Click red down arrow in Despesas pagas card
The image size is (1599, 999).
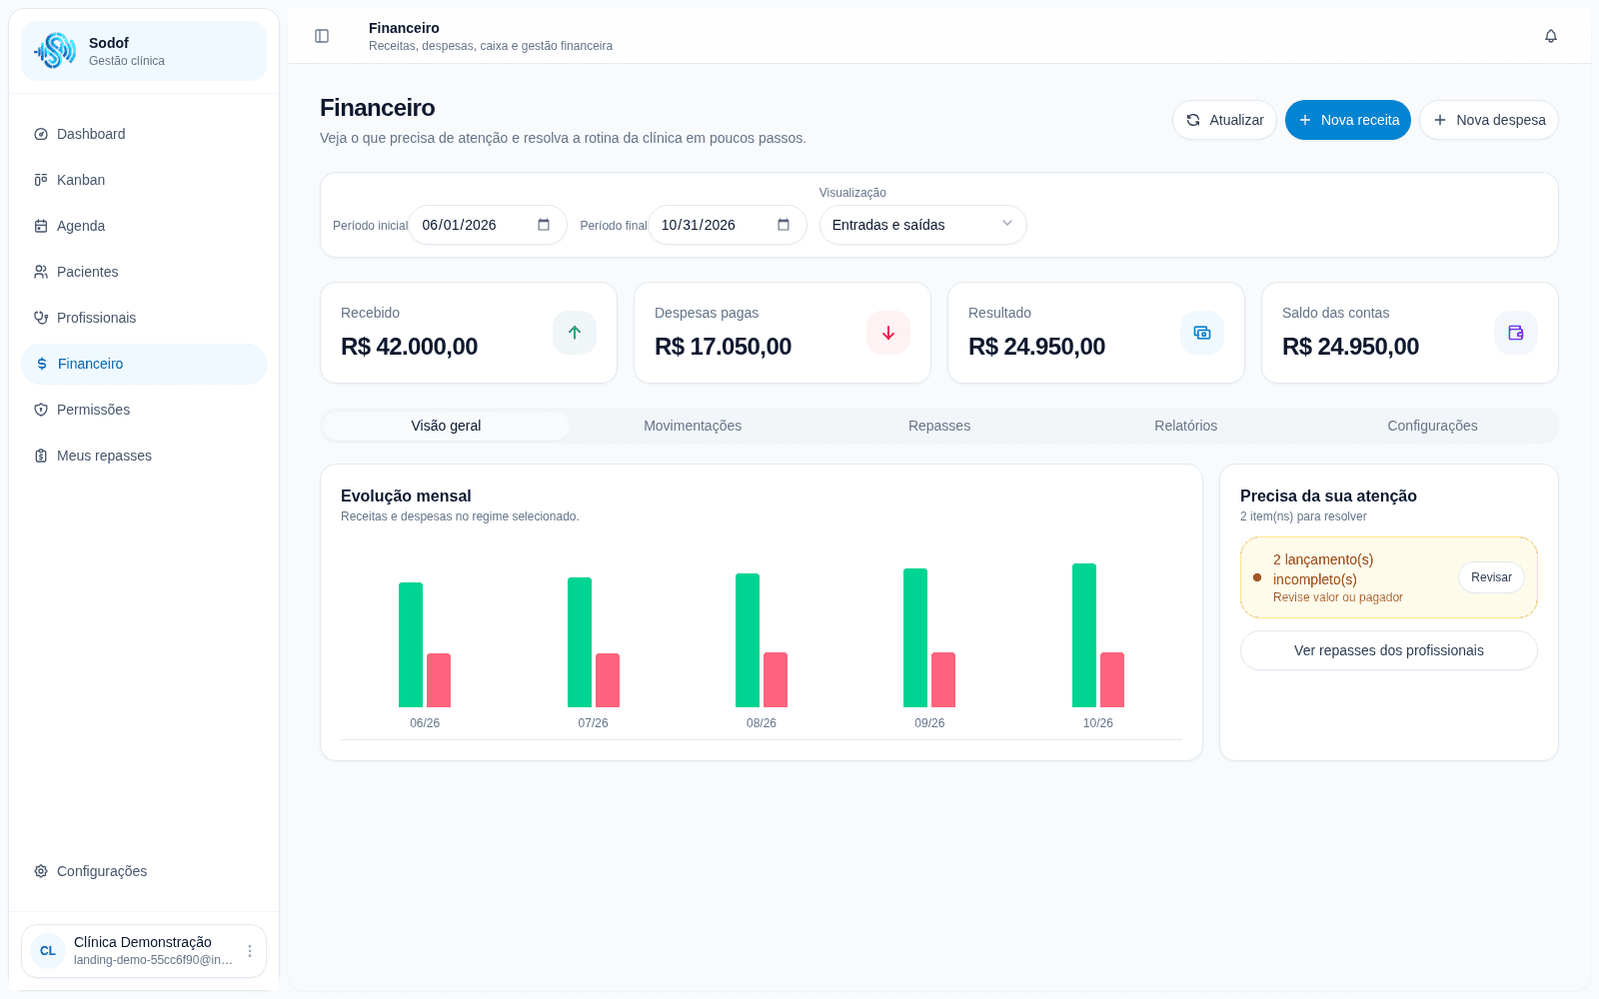point(888,333)
